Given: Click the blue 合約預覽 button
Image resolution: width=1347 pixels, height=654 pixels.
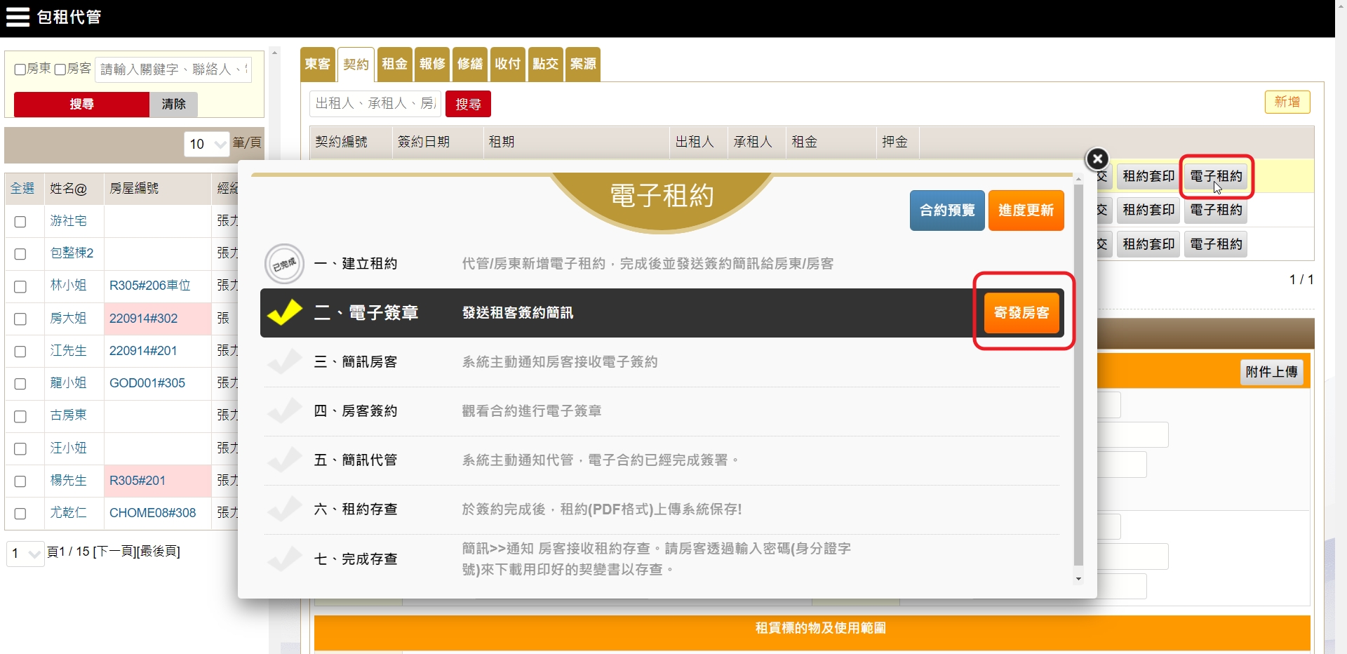Looking at the screenshot, I should click(946, 211).
